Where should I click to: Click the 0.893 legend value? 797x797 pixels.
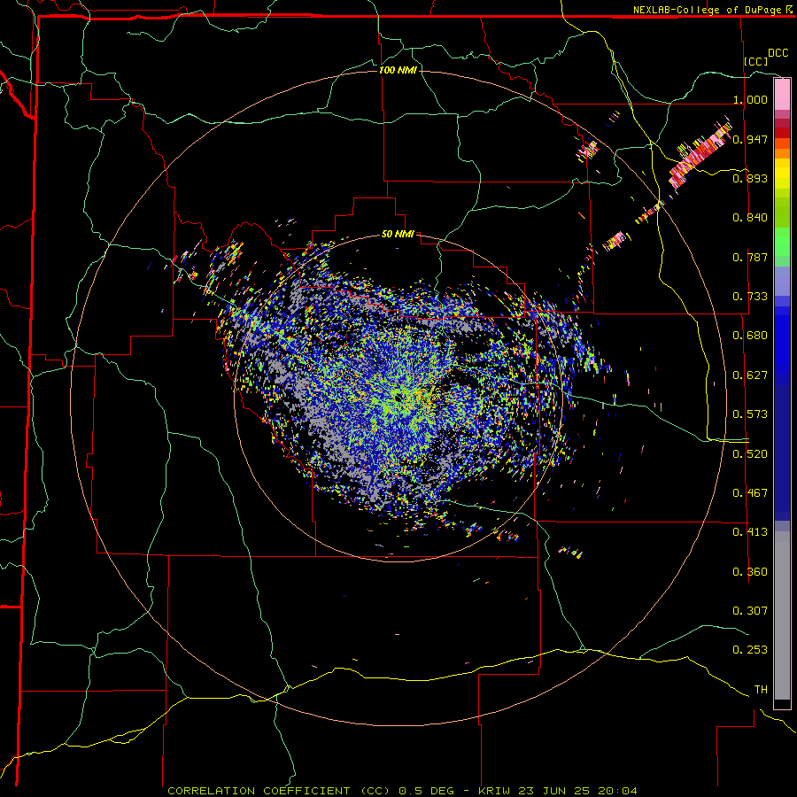(750, 178)
